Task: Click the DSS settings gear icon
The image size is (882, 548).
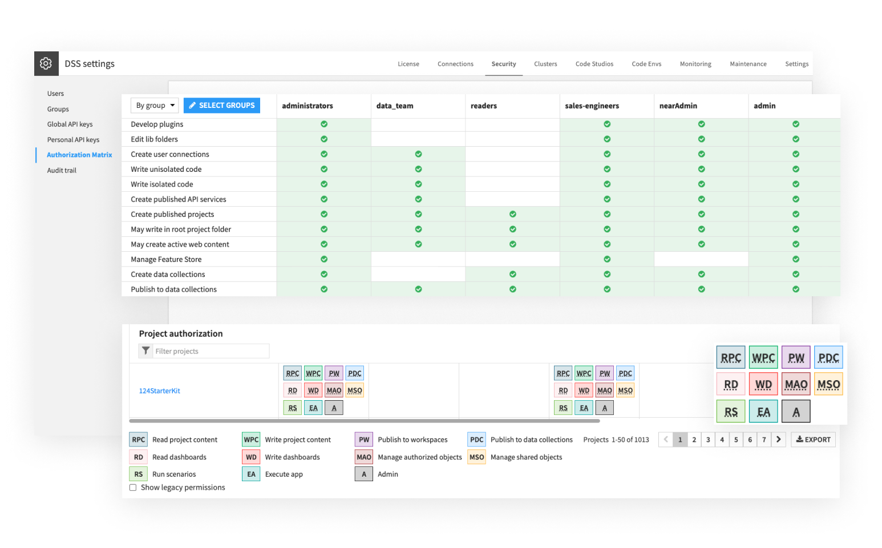Action: coord(46,63)
